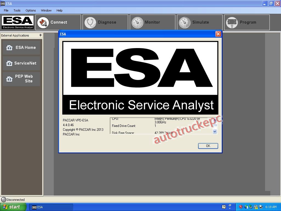This screenshot has height=211, width=281.
Task: Open the ServiceNet link
Action: pyautogui.click(x=21, y=63)
